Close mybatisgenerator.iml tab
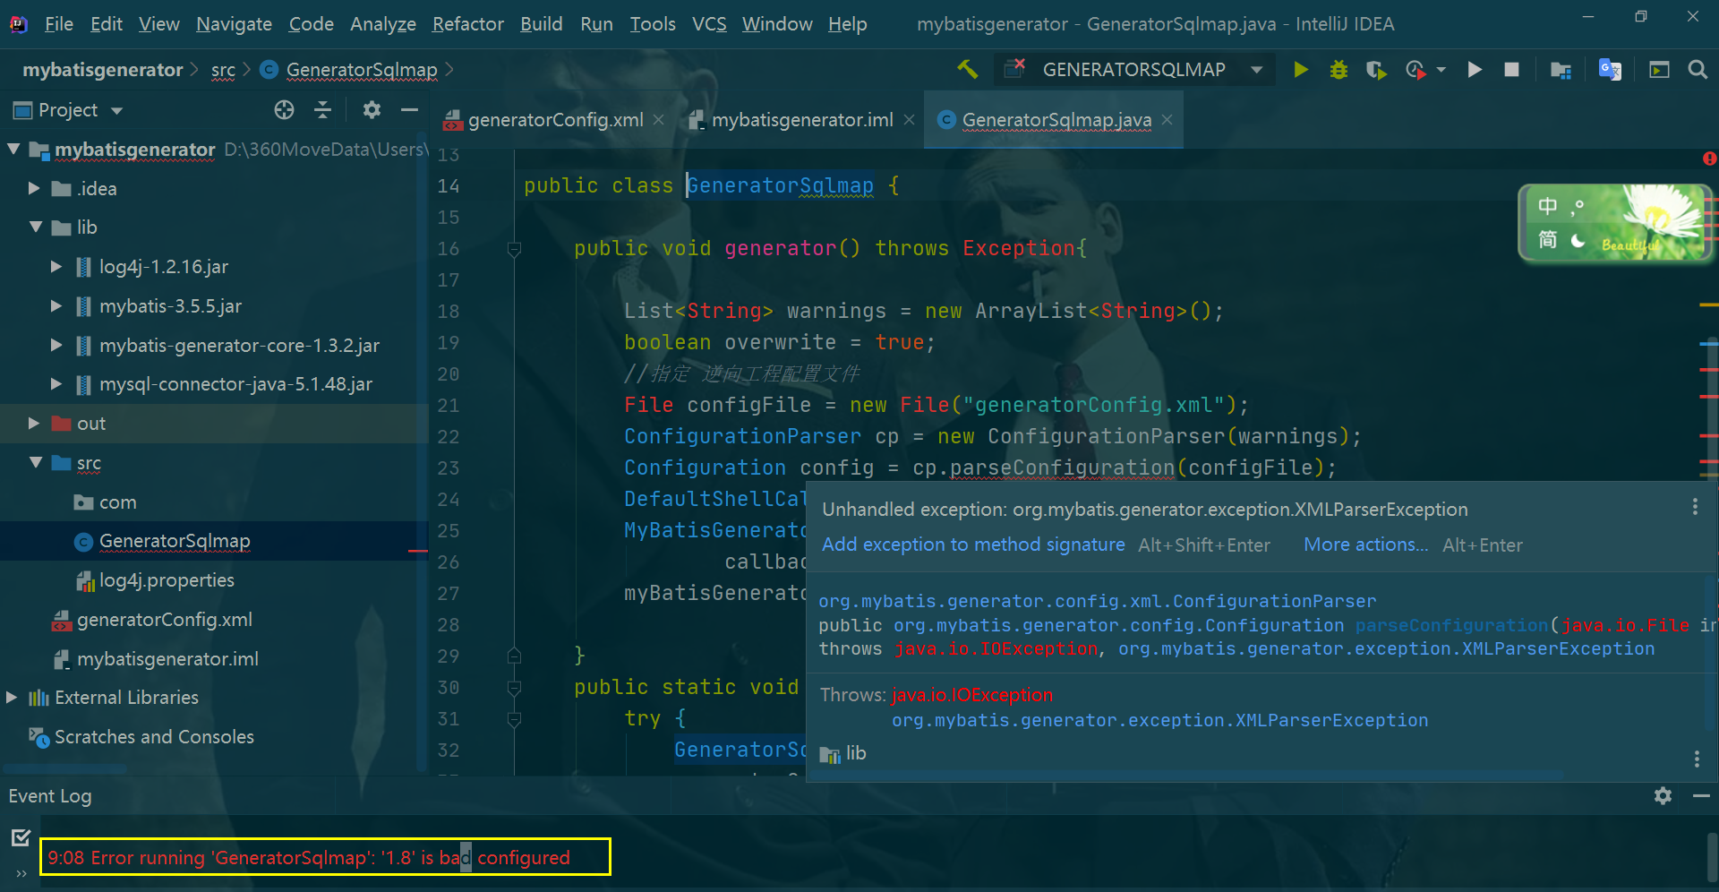 909,119
